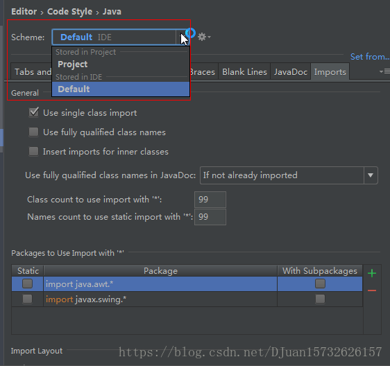Screen dimensions: 390x366
Task: Select Project scheme from dropdown list
Action: 121,64
